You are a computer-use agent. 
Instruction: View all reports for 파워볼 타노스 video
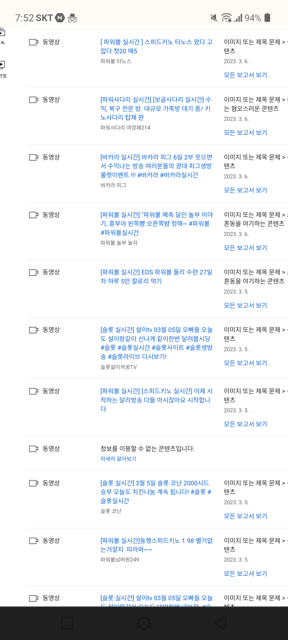pyautogui.click(x=245, y=75)
